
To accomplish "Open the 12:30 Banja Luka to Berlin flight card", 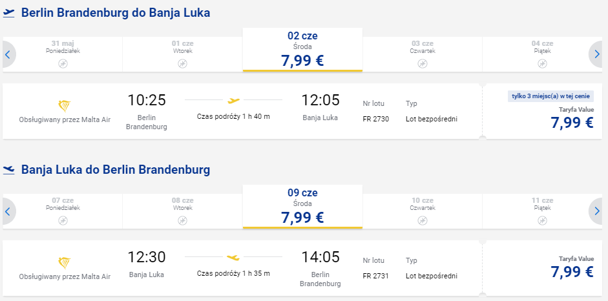I will (x=242, y=268).
